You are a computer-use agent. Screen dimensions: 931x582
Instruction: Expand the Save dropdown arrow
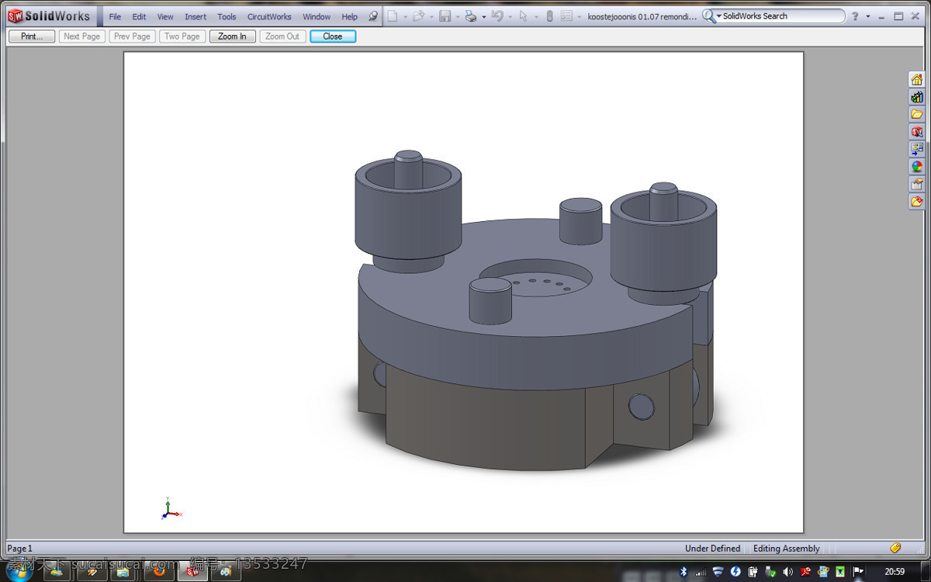(x=457, y=16)
